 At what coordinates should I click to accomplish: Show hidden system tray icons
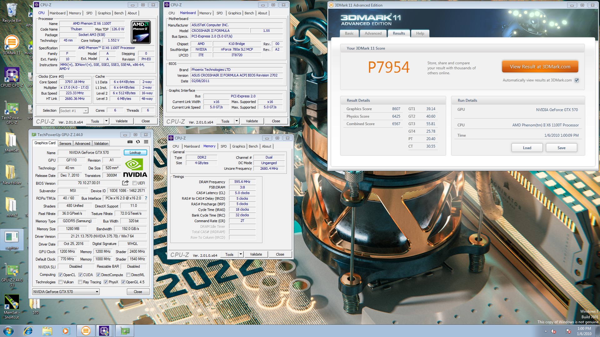pos(546,331)
